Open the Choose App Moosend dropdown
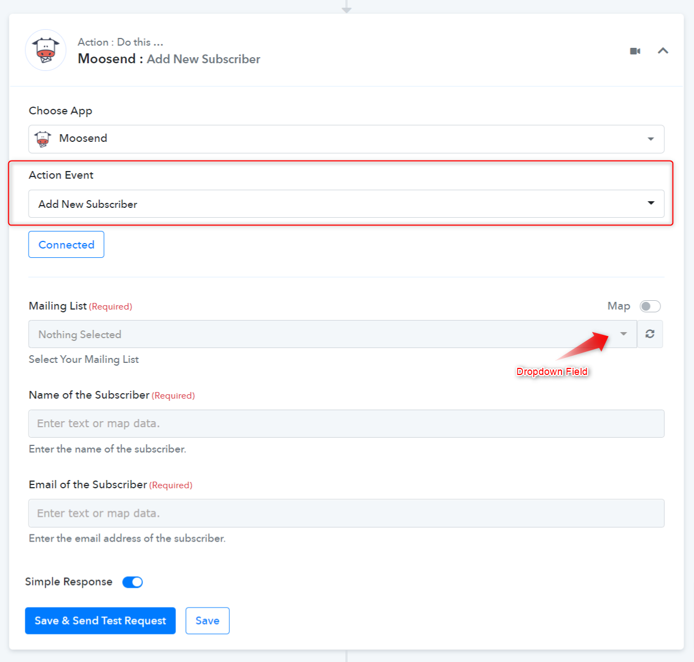The image size is (694, 662). pos(346,139)
